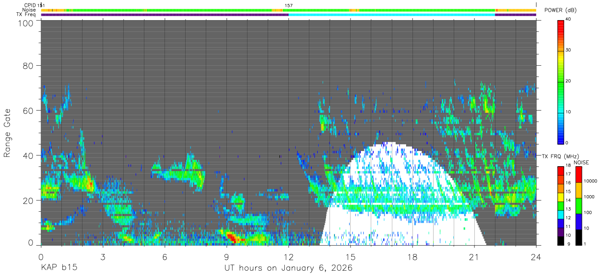
Task: Click the 1000 label on the noise scale
Action: click(x=588, y=197)
